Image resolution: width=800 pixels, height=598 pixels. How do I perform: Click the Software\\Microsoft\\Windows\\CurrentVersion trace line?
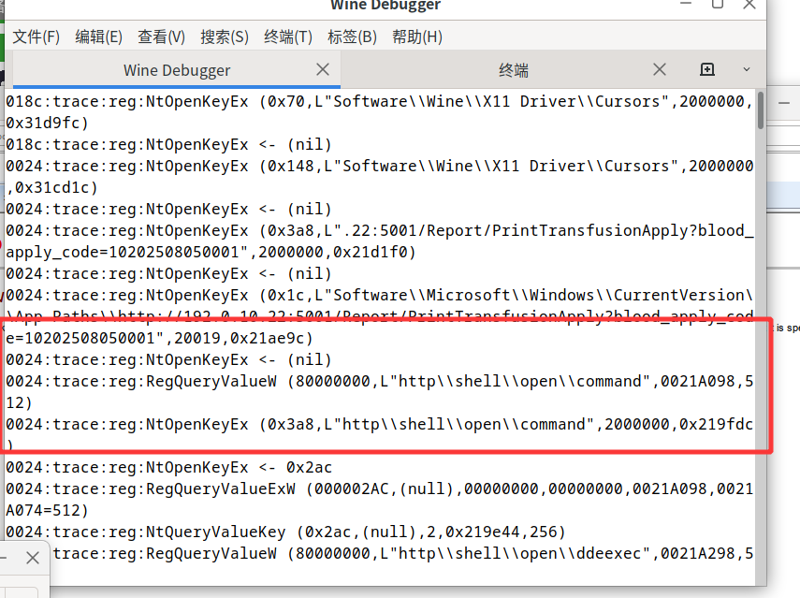point(380,296)
